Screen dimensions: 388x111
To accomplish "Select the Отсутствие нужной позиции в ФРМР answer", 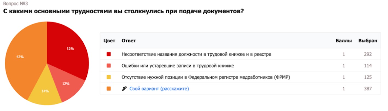I will (x=206, y=77).
